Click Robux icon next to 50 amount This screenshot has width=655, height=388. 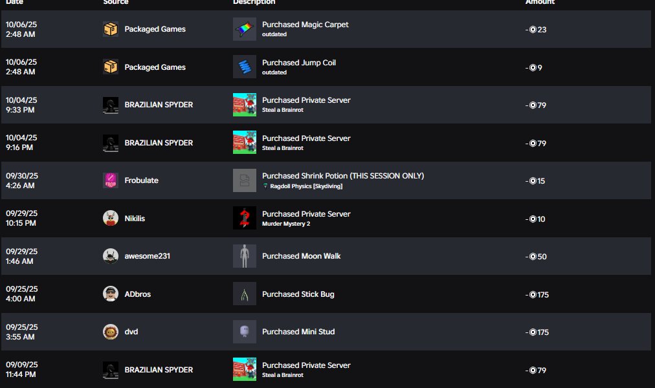pyautogui.click(x=533, y=257)
